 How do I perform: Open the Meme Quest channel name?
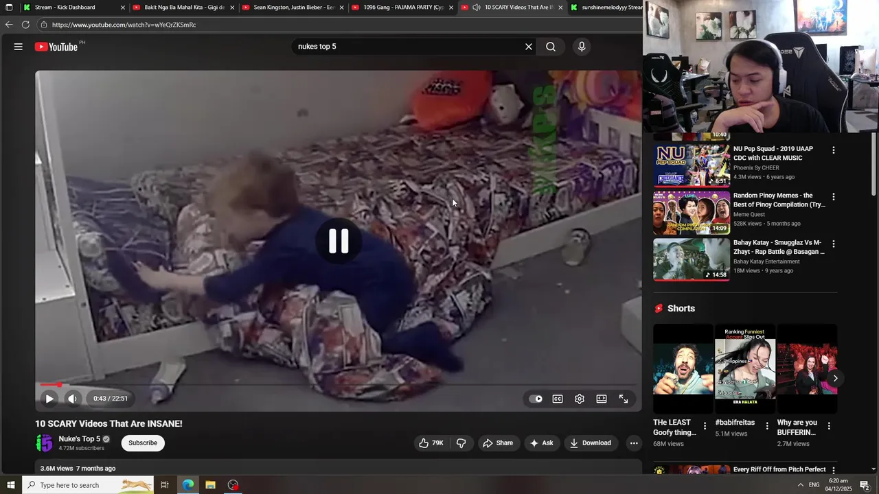(x=749, y=215)
